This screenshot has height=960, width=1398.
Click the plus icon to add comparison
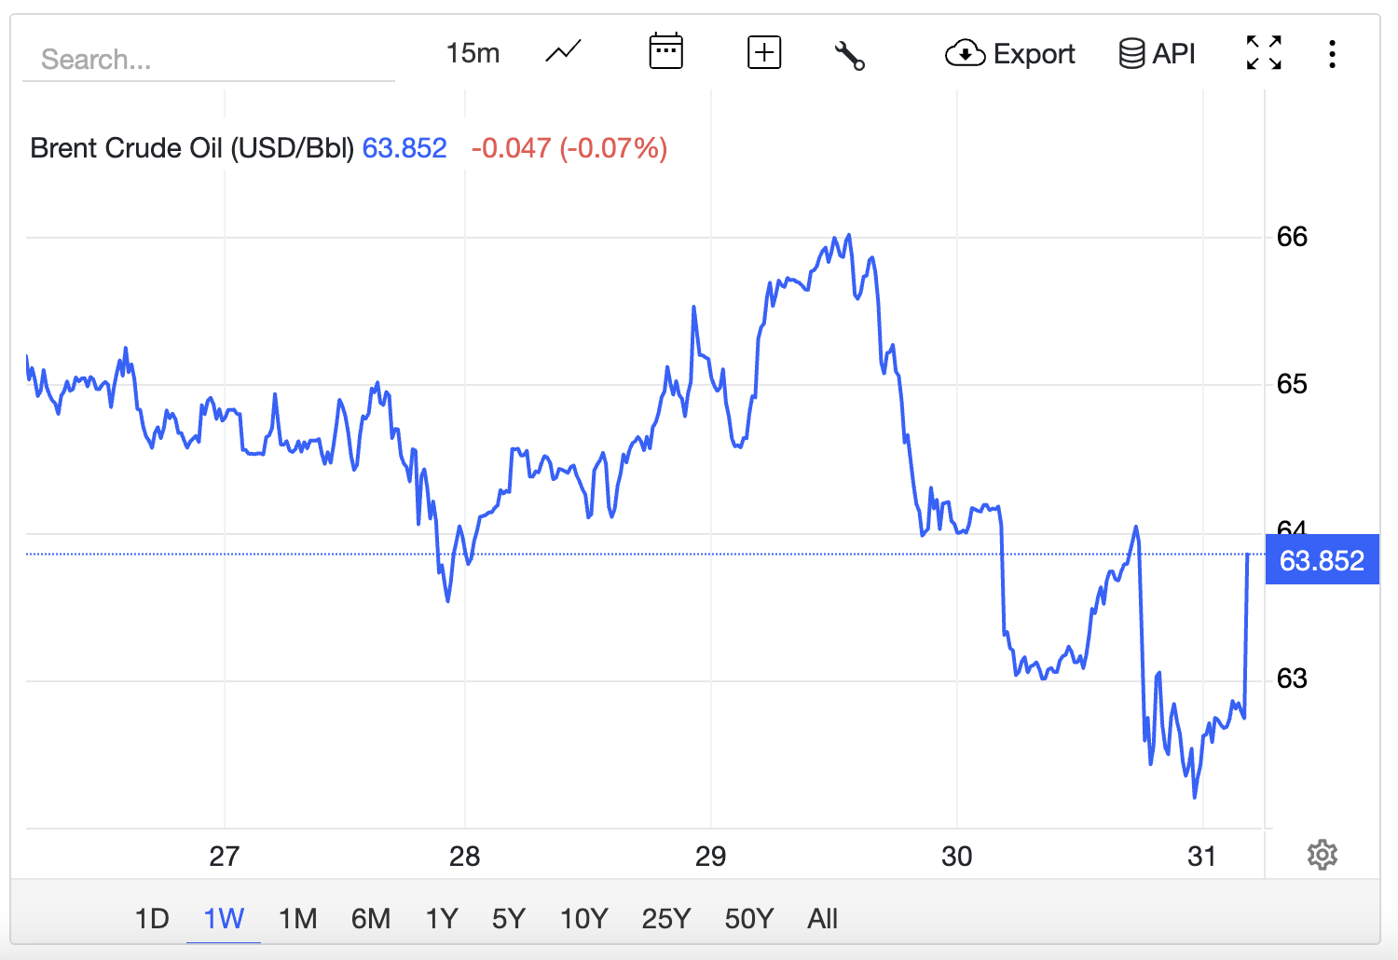pos(764,52)
